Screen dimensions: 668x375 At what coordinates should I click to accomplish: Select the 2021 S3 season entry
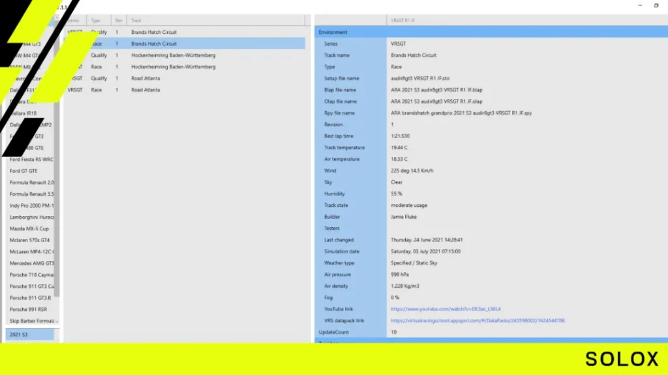pyautogui.click(x=30, y=335)
